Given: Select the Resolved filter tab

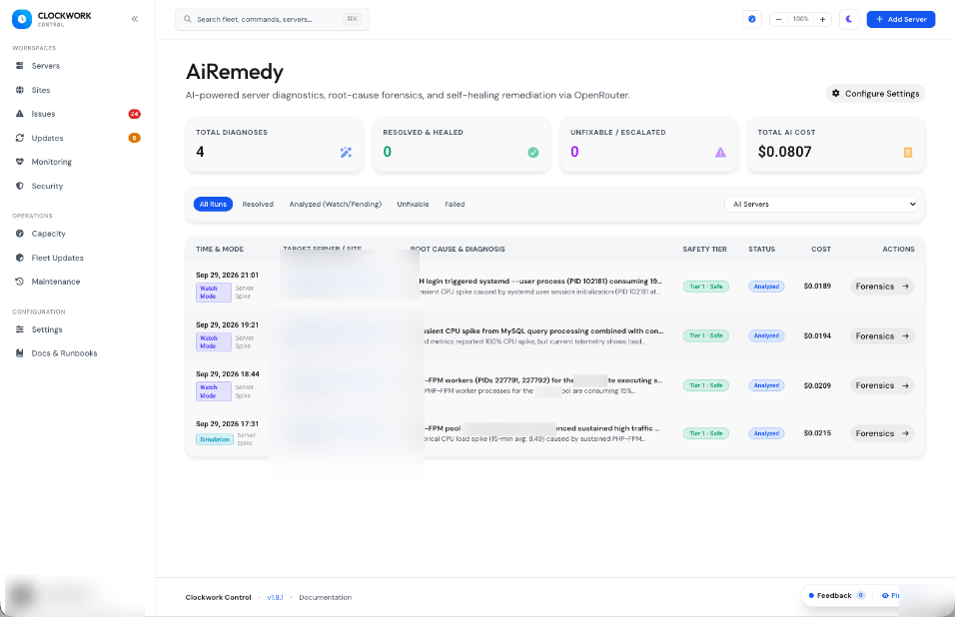Looking at the screenshot, I should click(x=258, y=204).
